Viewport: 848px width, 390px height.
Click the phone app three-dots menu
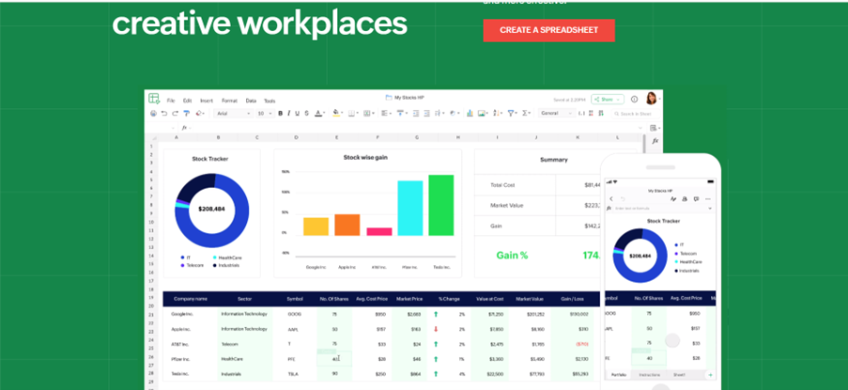708,199
